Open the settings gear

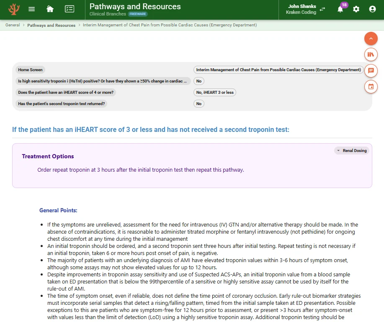[356, 9]
